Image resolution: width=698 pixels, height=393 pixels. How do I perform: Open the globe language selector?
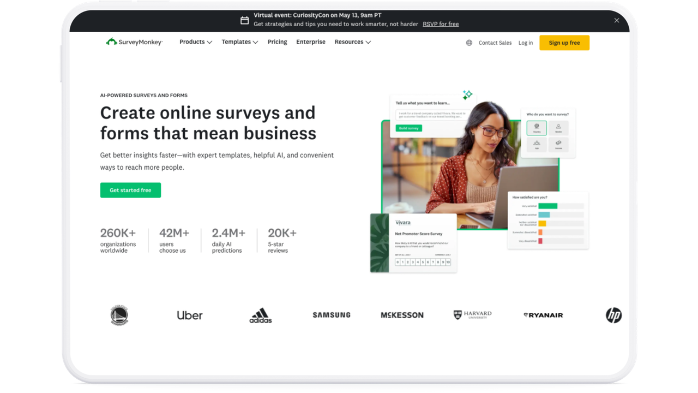pyautogui.click(x=469, y=43)
